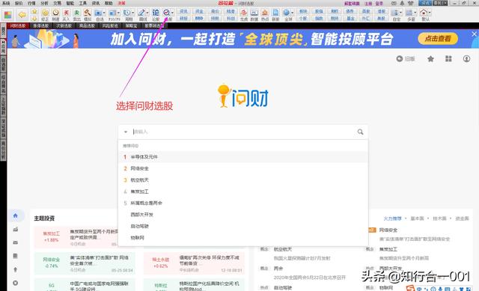Click the red 龙虎 icon in toolbar
This screenshot has height=291, width=479.
click(243, 13)
